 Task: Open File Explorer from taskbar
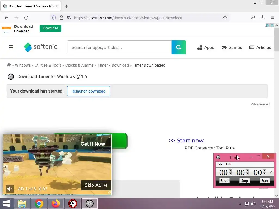[22, 204]
